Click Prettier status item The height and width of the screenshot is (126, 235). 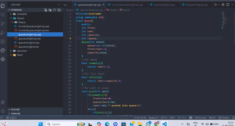point(224,118)
